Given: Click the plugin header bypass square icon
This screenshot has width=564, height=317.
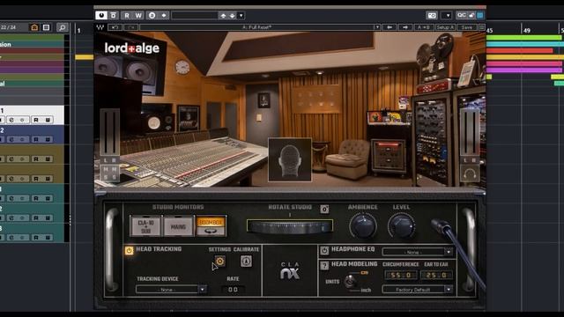Looking at the screenshot, I should [114, 16].
